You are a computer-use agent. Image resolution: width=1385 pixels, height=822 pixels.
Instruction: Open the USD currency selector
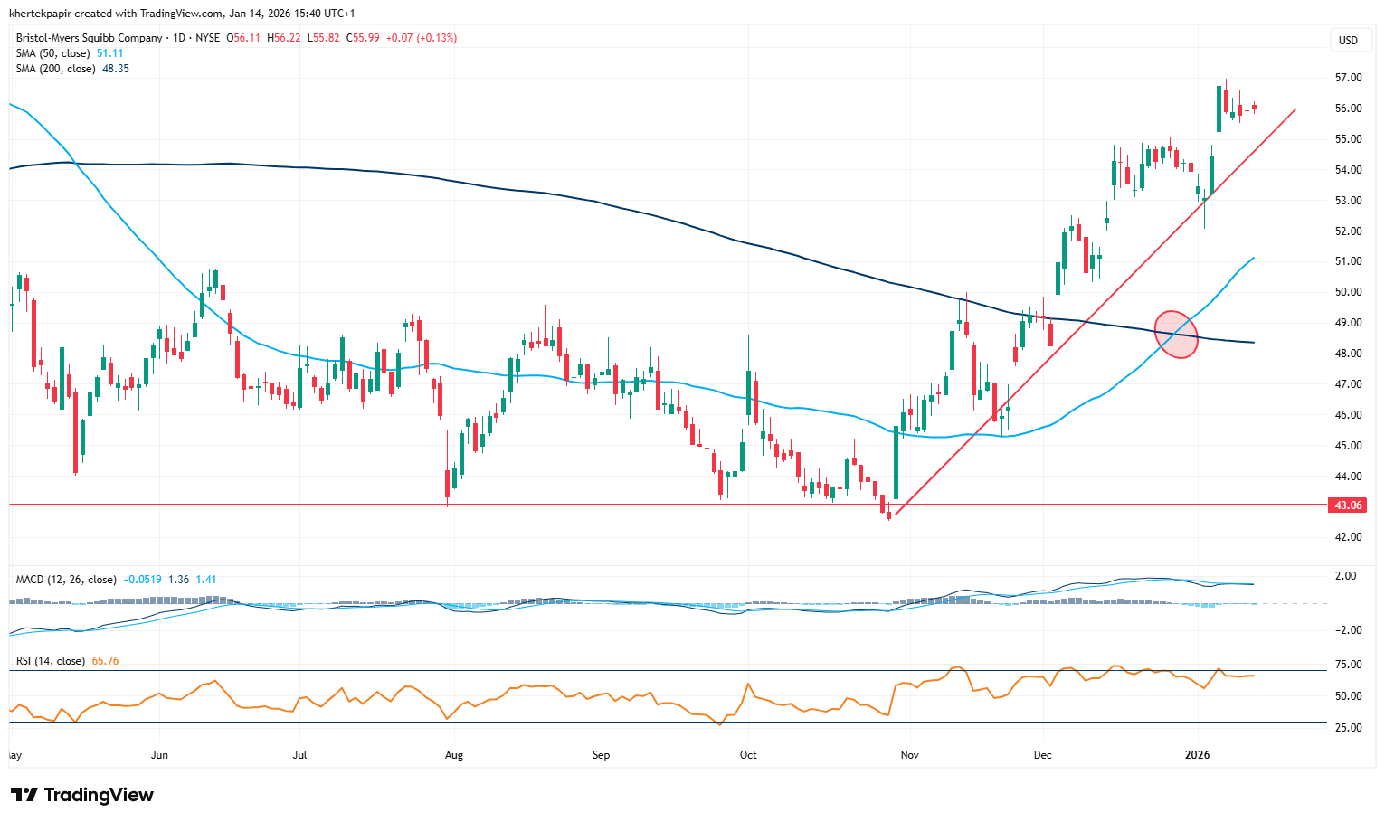click(1348, 41)
